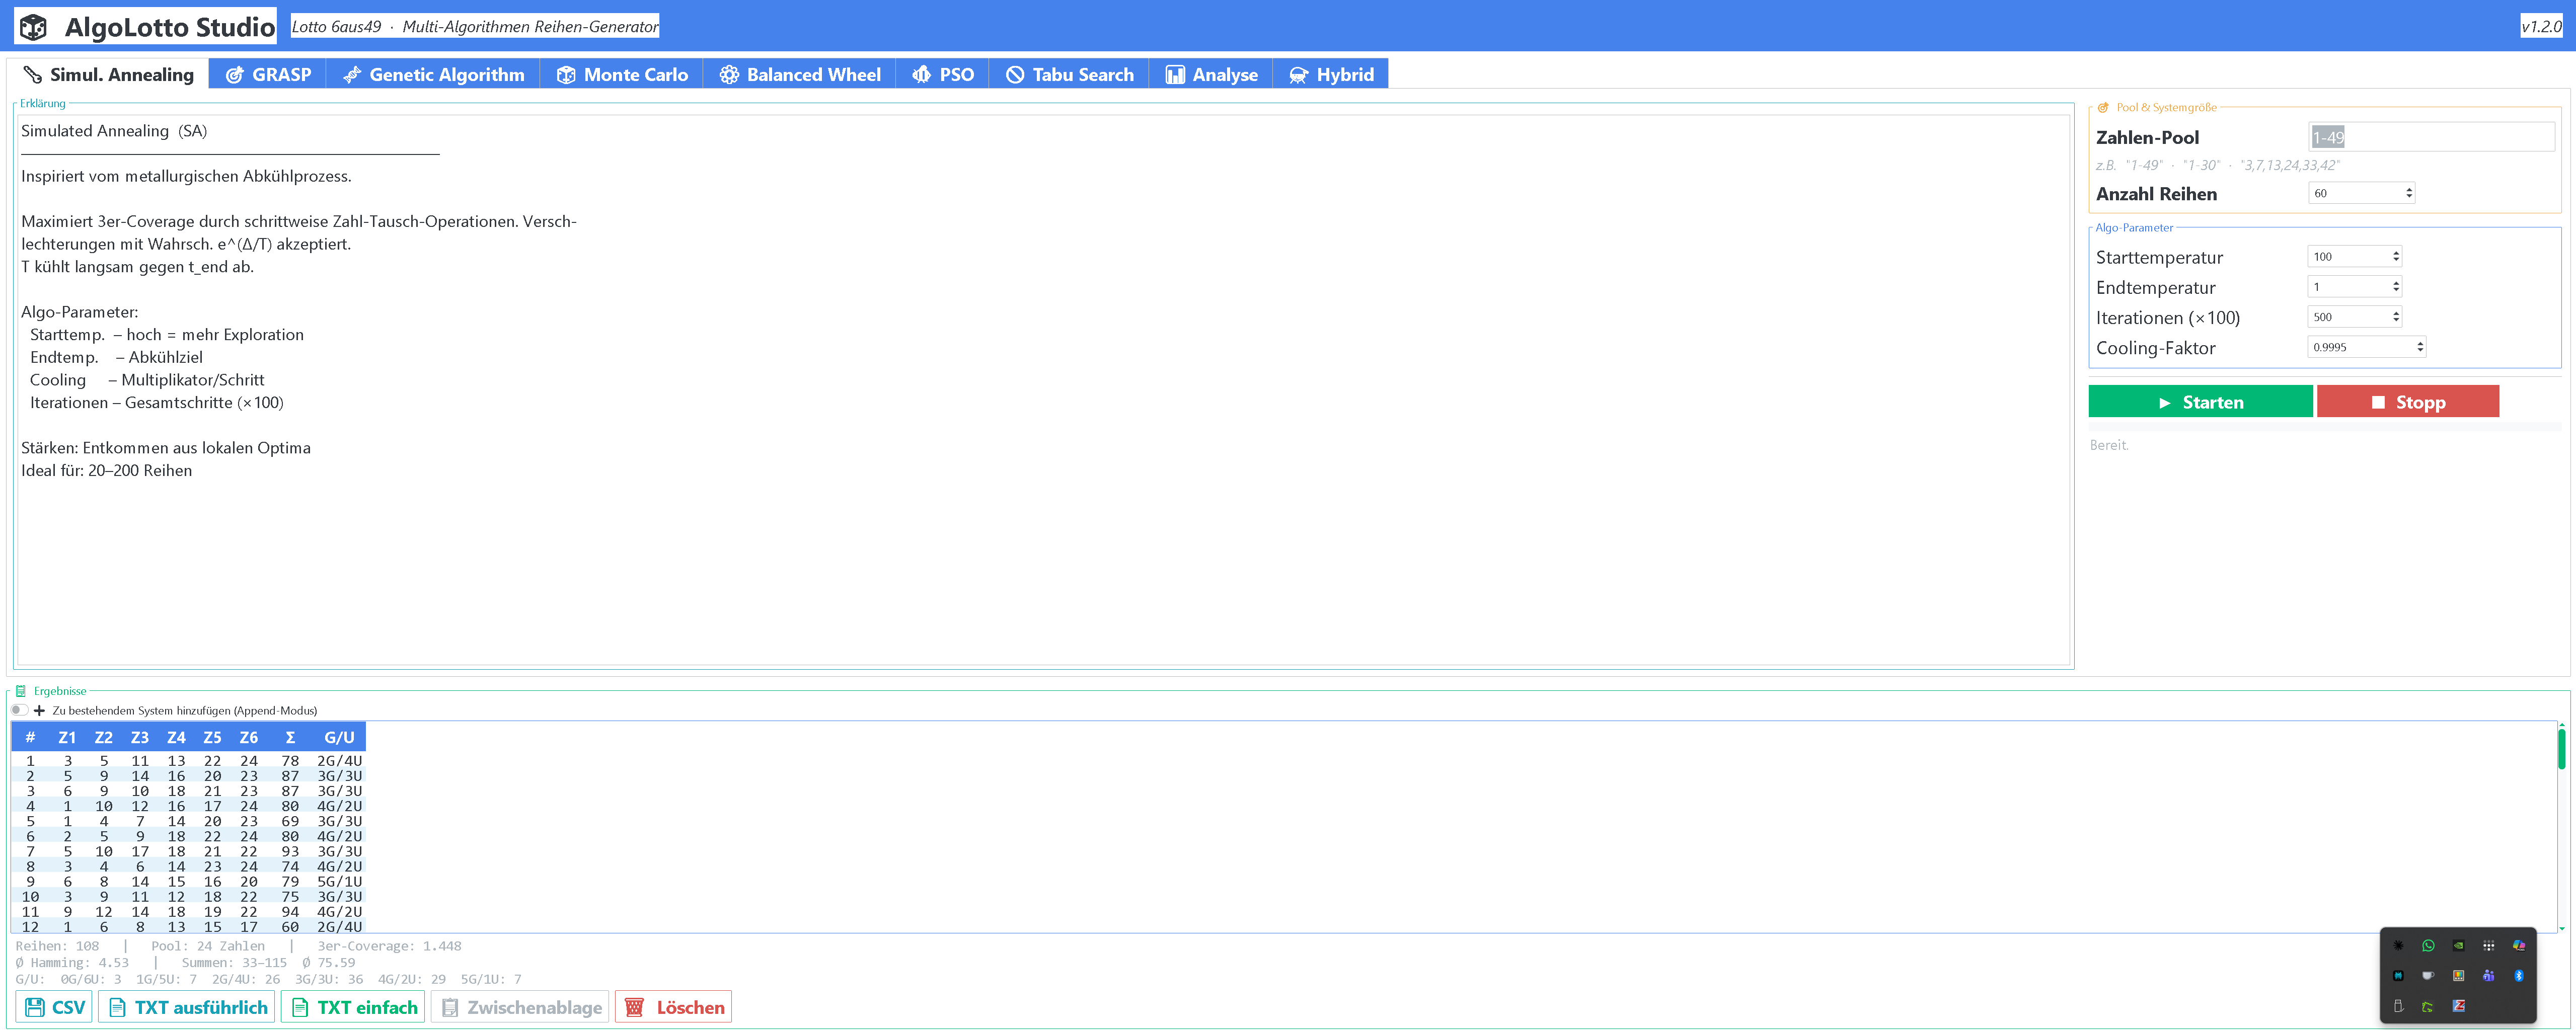Export results with CSV button
Image resolution: width=2576 pixels, height=1030 pixels.
(x=55, y=1007)
